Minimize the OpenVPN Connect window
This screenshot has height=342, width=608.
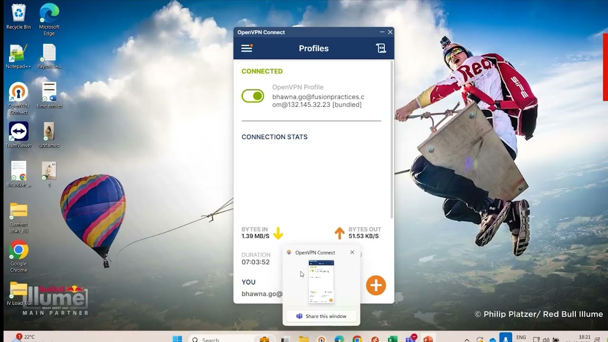click(382, 32)
